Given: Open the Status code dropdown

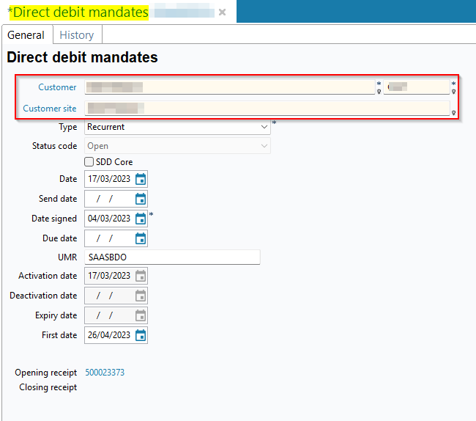Looking at the screenshot, I should [264, 146].
